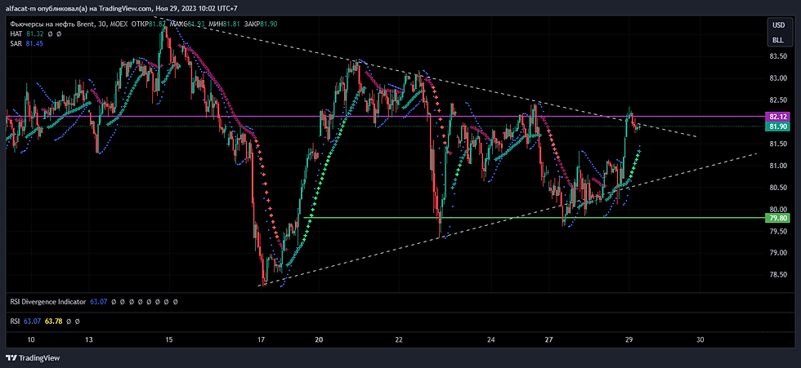Click the HAT value 81.32
801x368 pixels.
[34, 33]
